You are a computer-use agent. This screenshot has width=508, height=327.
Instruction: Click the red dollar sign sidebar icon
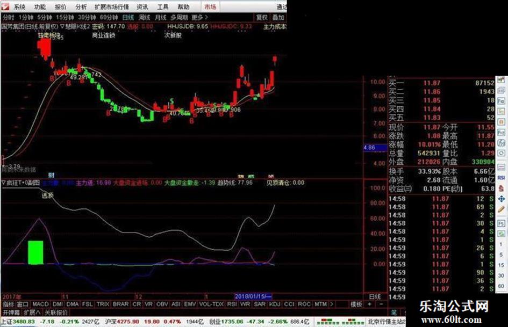coord(502,188)
